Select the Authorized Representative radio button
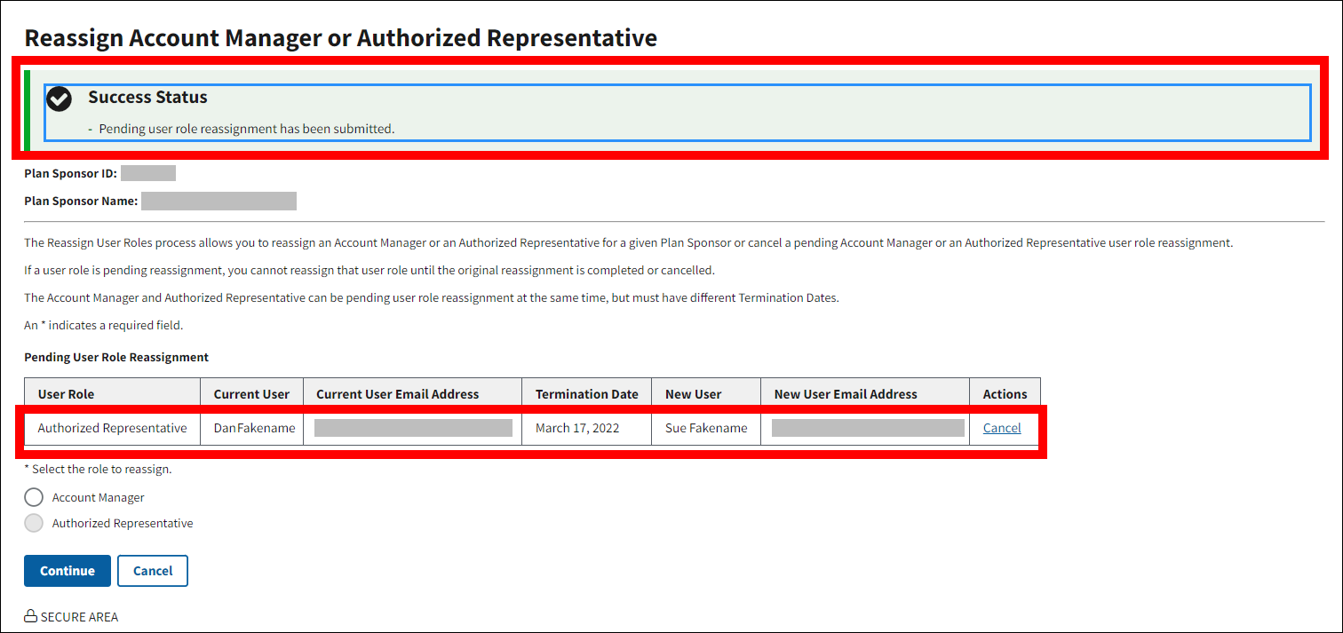This screenshot has width=1343, height=633. [x=34, y=523]
